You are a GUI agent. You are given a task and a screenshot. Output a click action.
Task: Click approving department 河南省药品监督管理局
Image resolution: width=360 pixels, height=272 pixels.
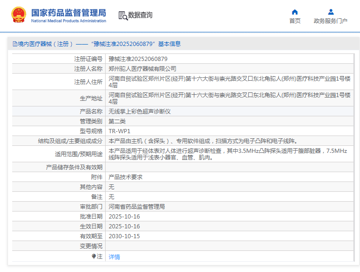(137, 207)
